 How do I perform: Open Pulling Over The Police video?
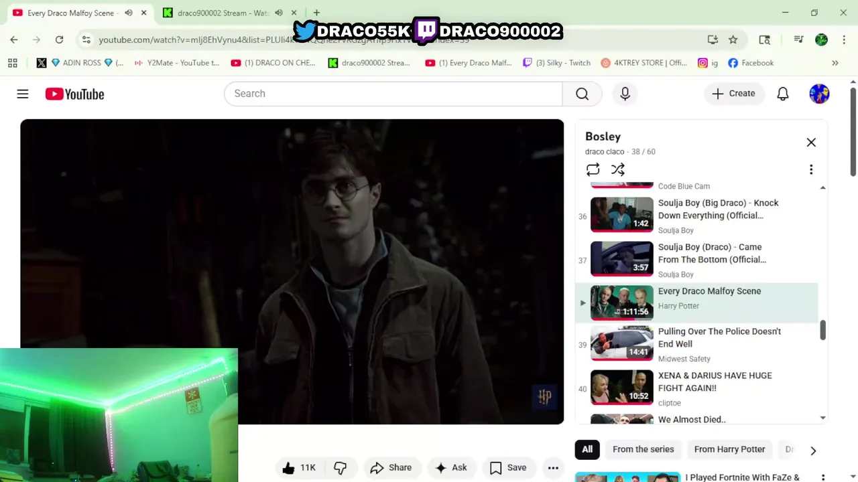click(x=697, y=344)
